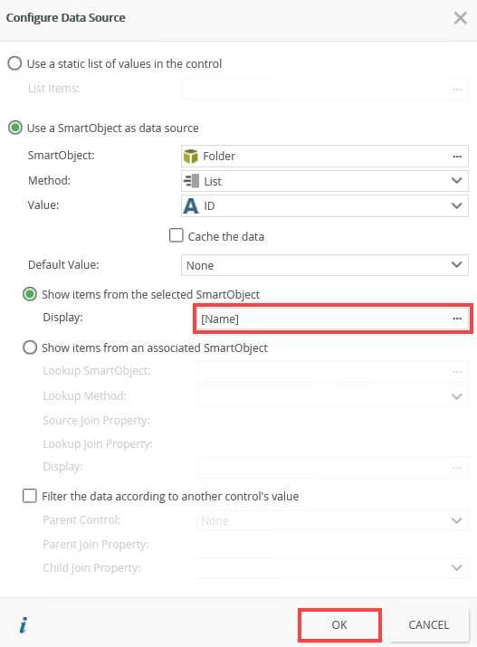Viewport: 477px width, 647px height.
Task: Click the List Items ellipsis button
Action: (x=457, y=89)
